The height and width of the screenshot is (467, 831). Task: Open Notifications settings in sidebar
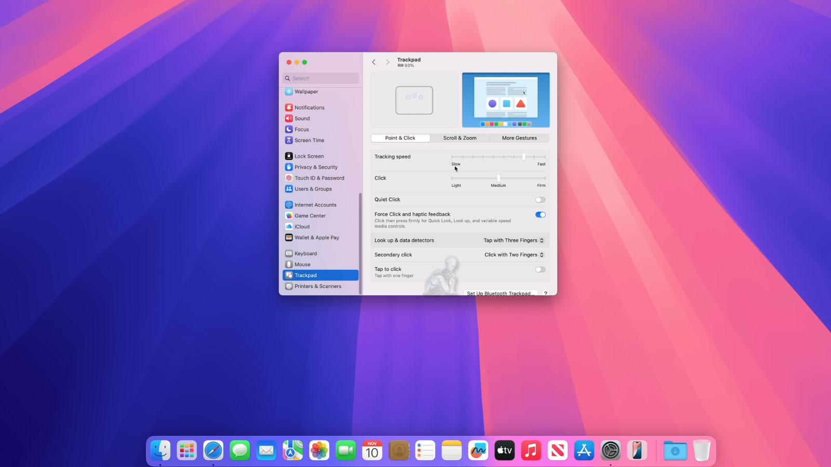point(320,107)
